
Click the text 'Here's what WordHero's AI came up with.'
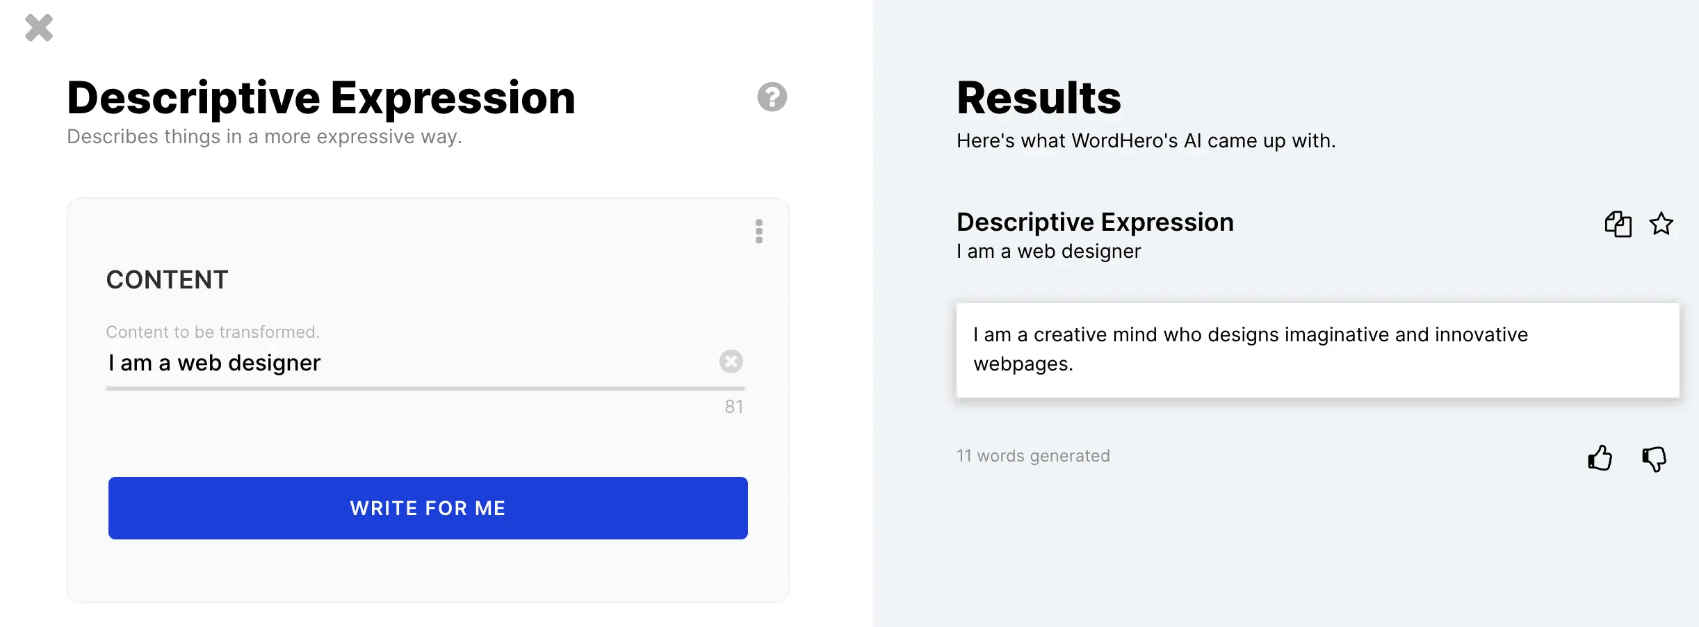click(x=1146, y=141)
